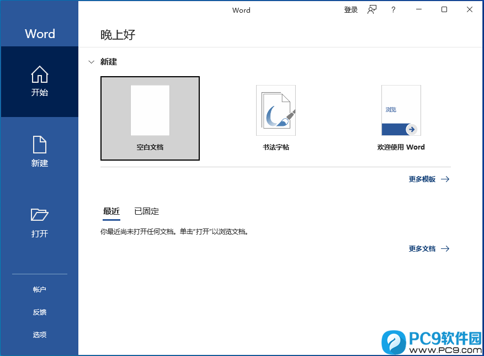Screen dimensions: 484x356
Task: Open the 打开 folder item in sidebar
Action: [x=40, y=222]
